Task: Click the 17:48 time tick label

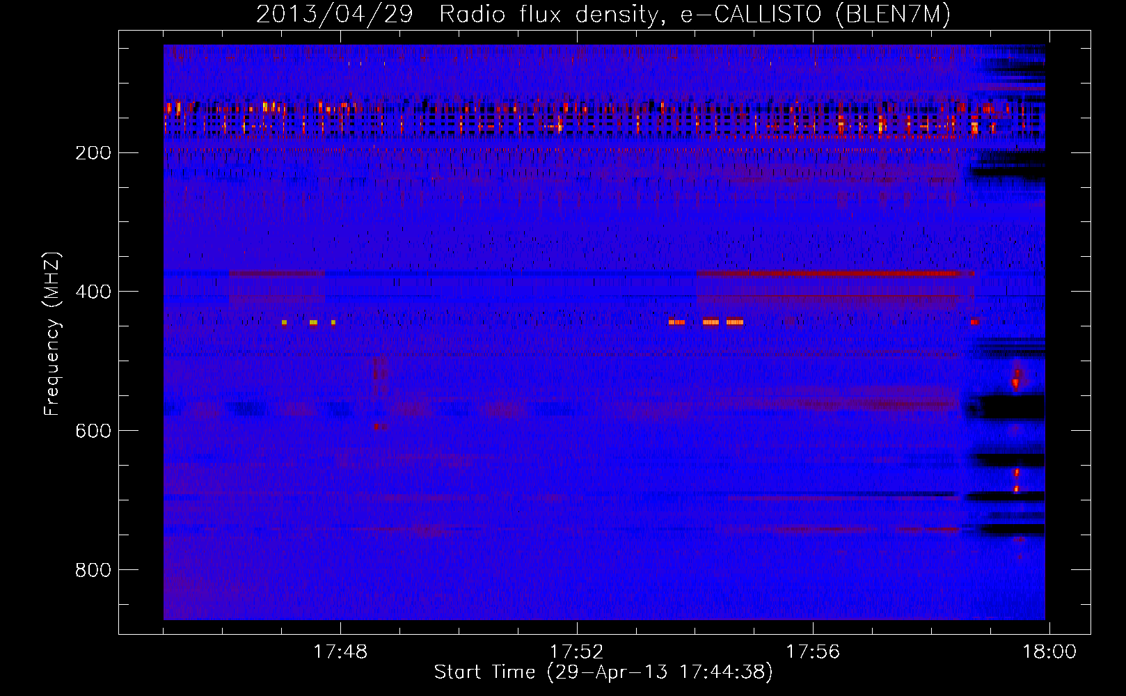Action: (340, 652)
